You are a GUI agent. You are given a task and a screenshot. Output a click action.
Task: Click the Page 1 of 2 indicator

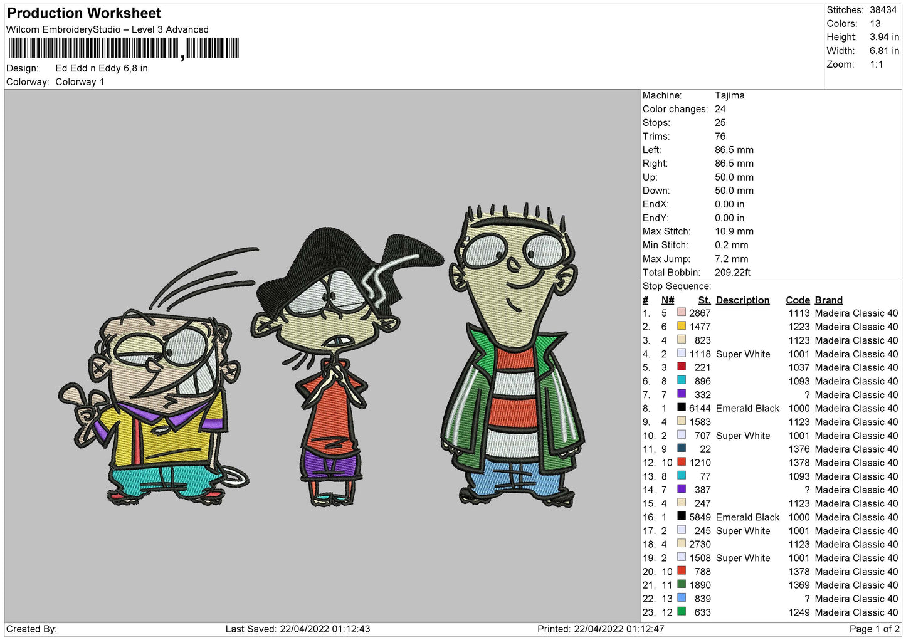point(874,629)
